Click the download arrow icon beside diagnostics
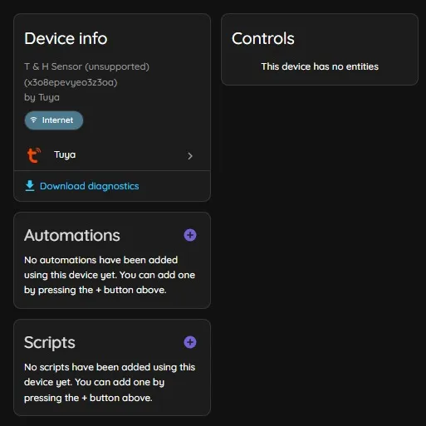Viewport: 426px width, 426px height. click(30, 186)
